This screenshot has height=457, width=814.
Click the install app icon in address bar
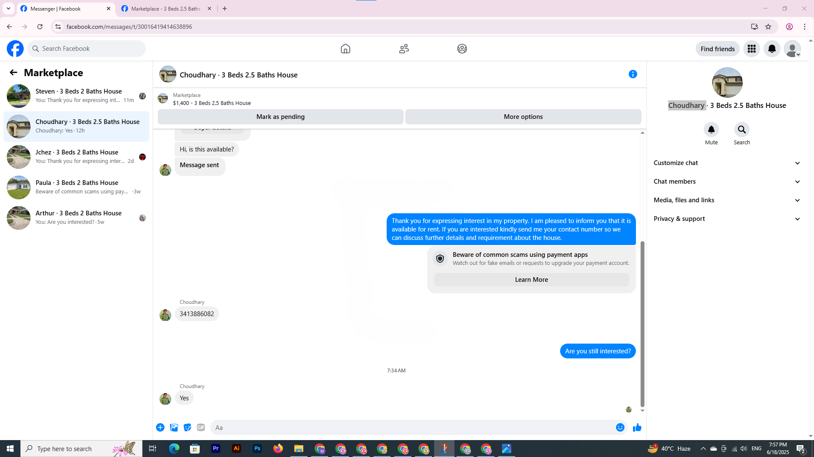coord(754,27)
